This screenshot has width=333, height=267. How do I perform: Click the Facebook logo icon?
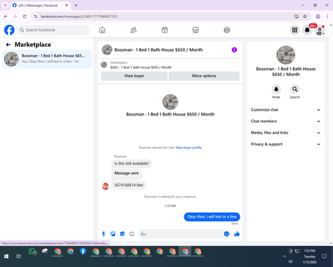(x=9, y=30)
